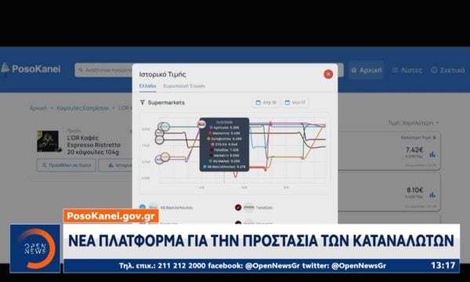Open the Ιουν 17 end date picker
This screenshot has height=282, width=470.
tap(295, 103)
